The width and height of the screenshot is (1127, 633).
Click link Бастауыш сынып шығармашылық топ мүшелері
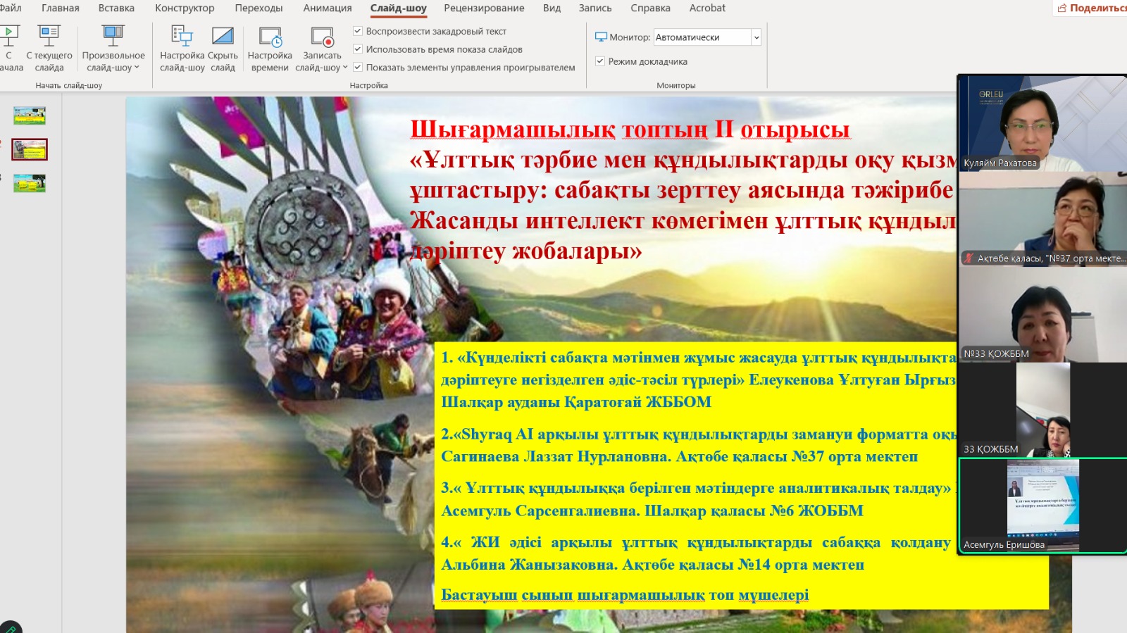coord(625,595)
